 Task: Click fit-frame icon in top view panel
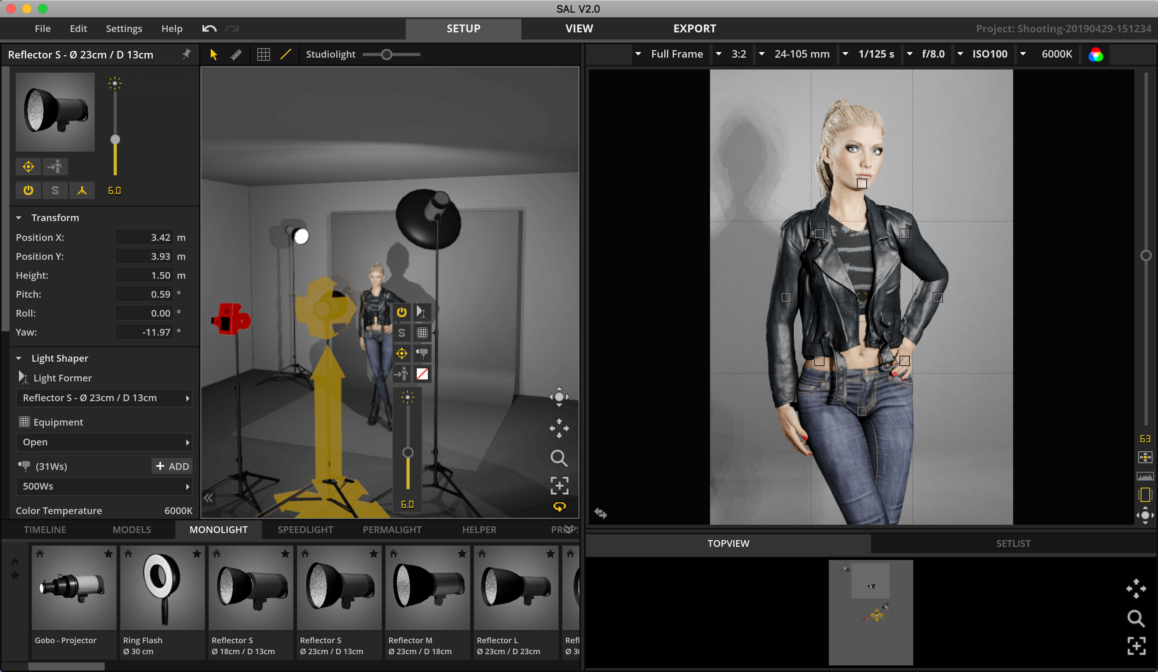(x=1136, y=646)
